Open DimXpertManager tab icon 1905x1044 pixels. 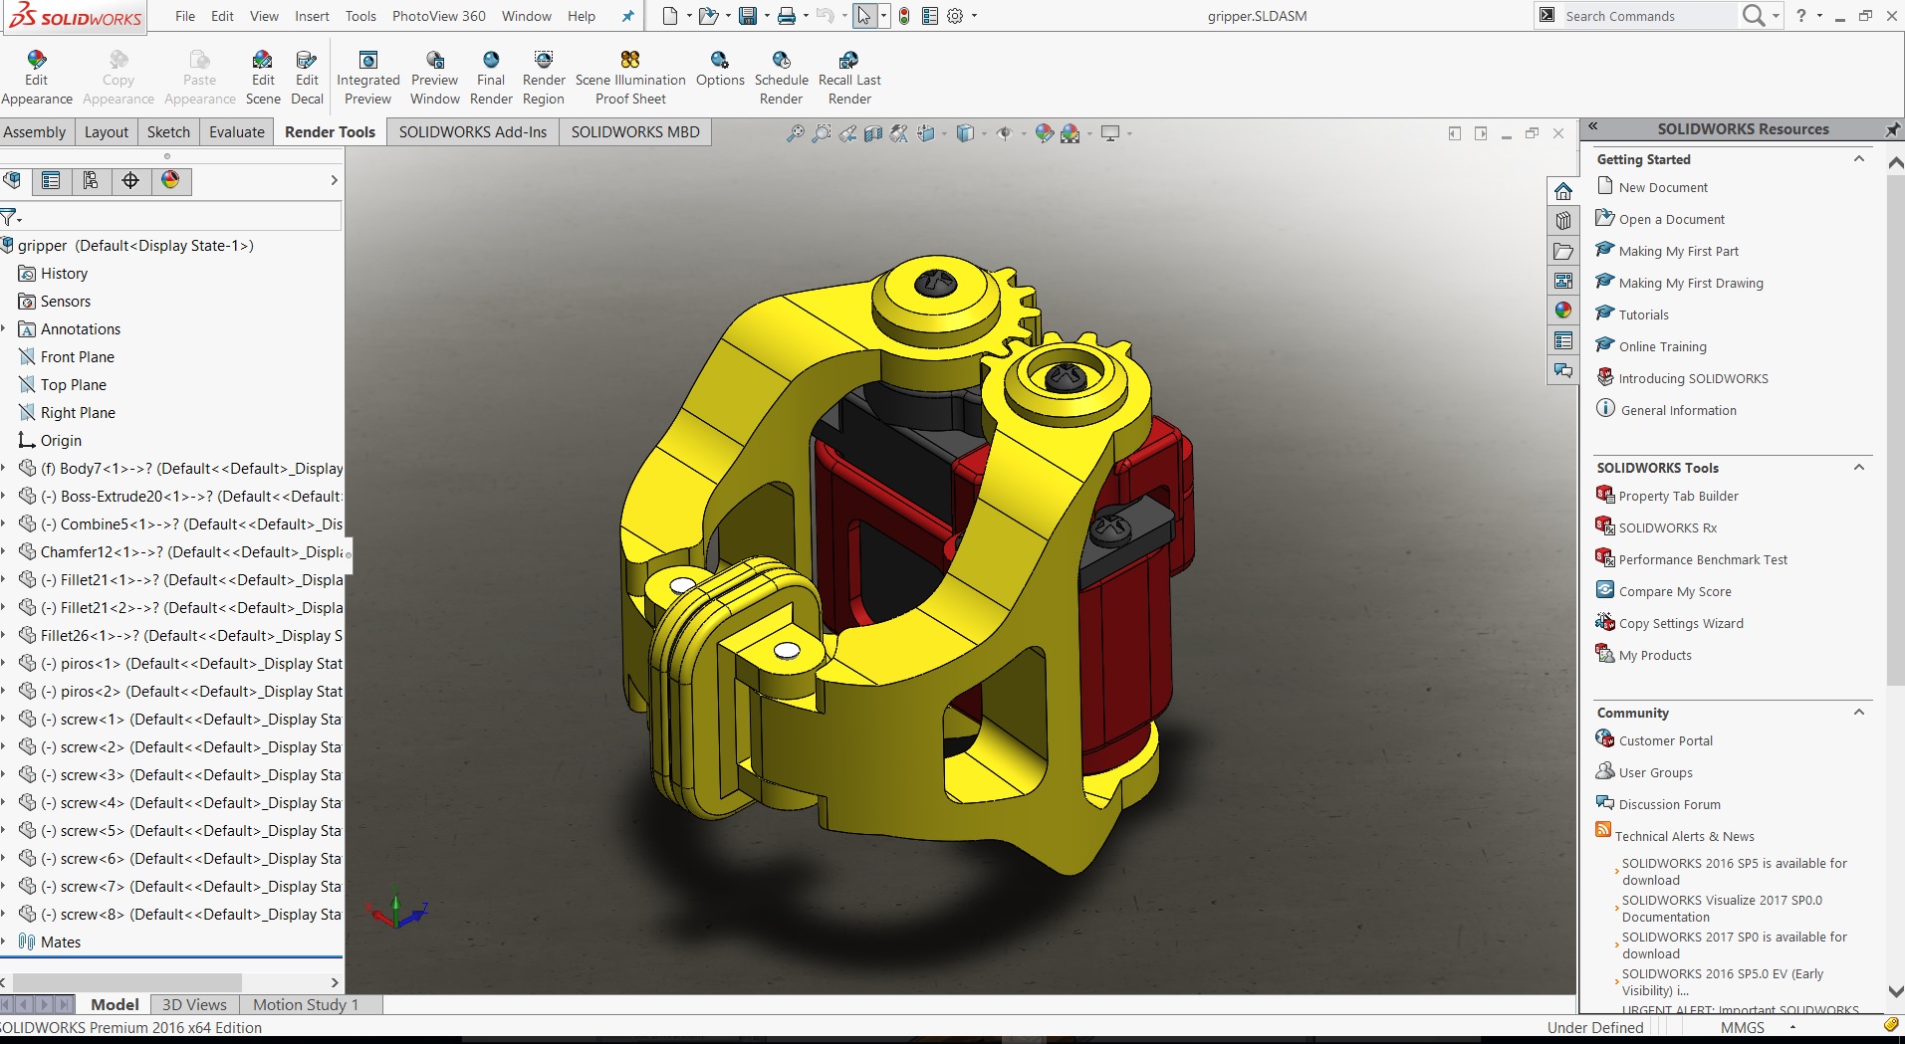[130, 180]
